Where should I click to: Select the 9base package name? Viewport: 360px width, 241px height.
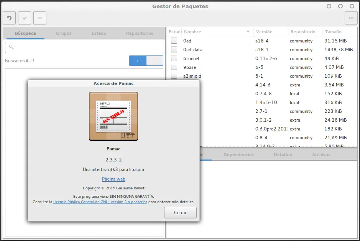189,67
